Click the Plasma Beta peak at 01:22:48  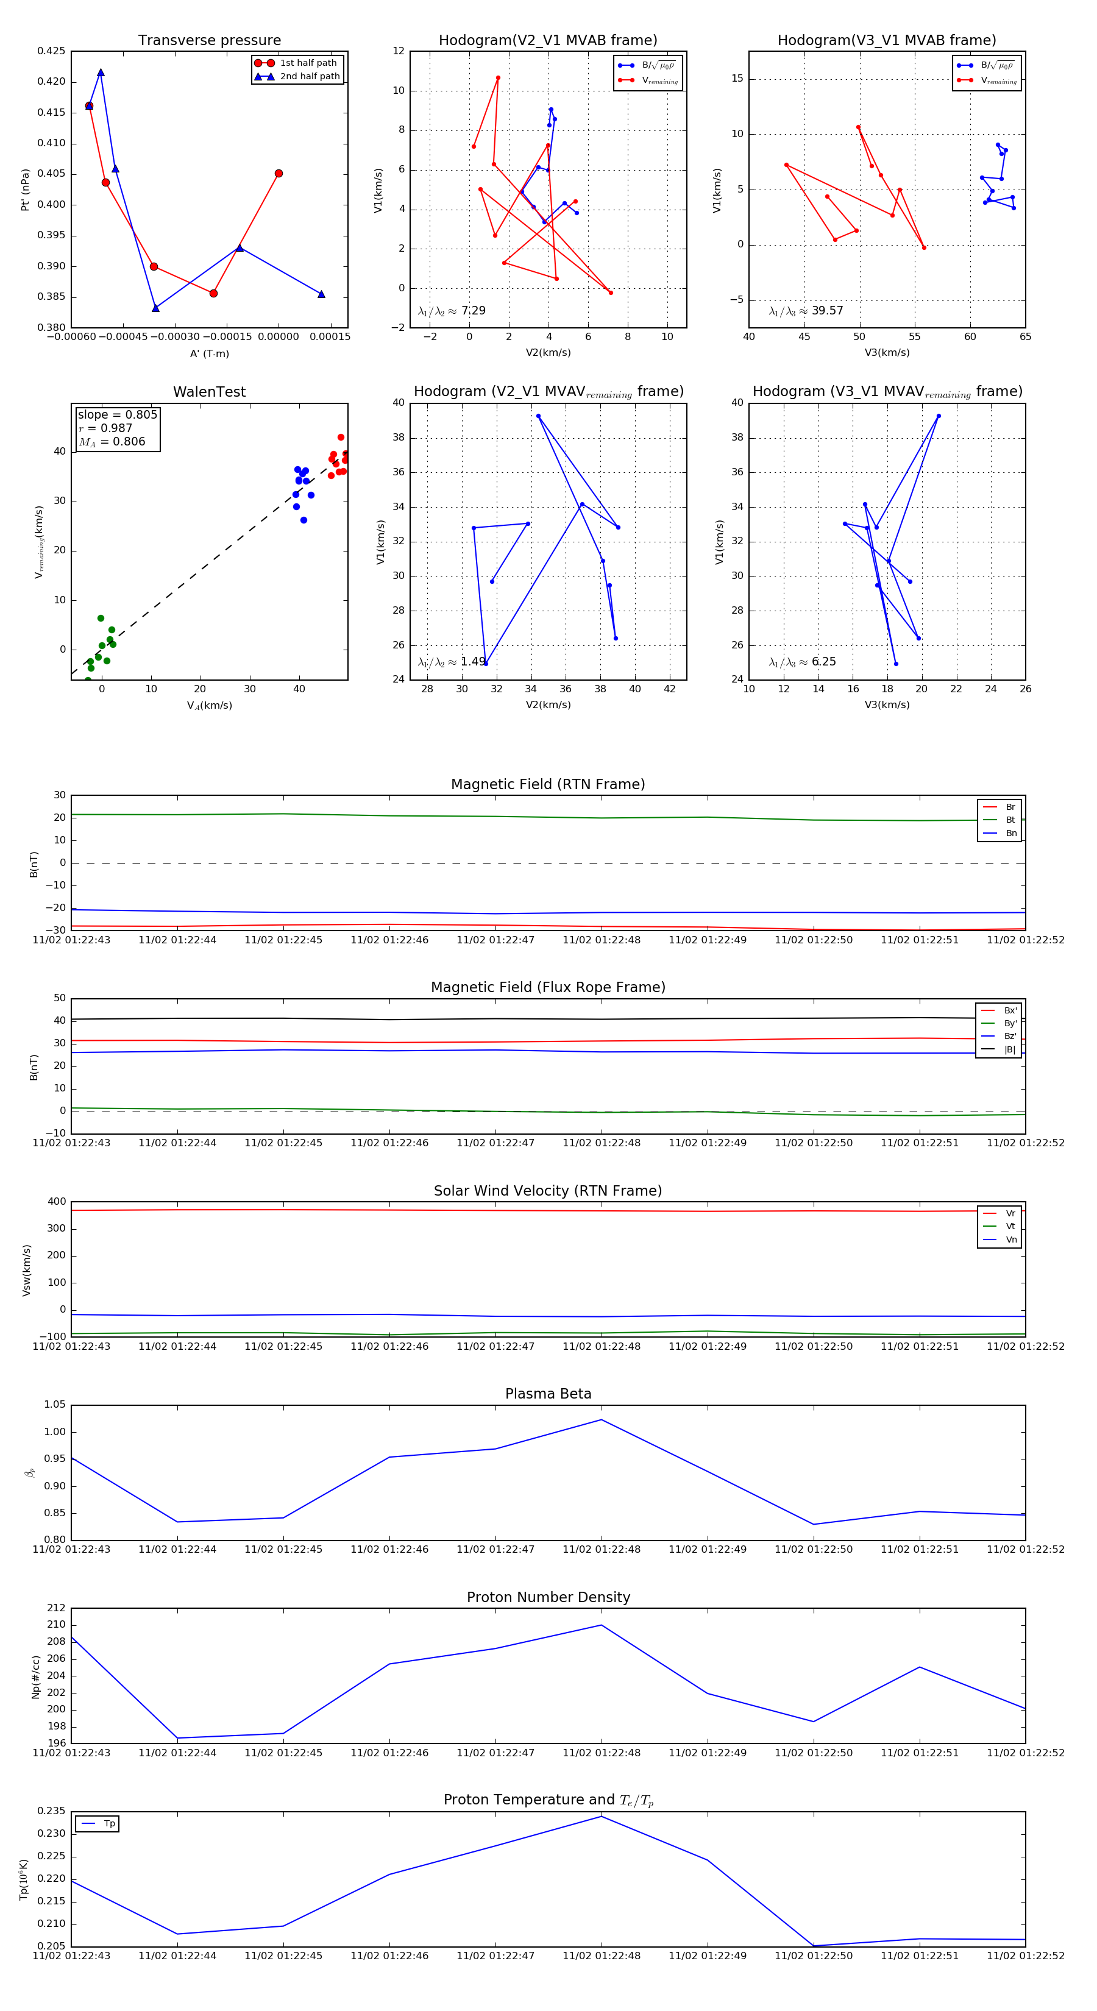601,1420
